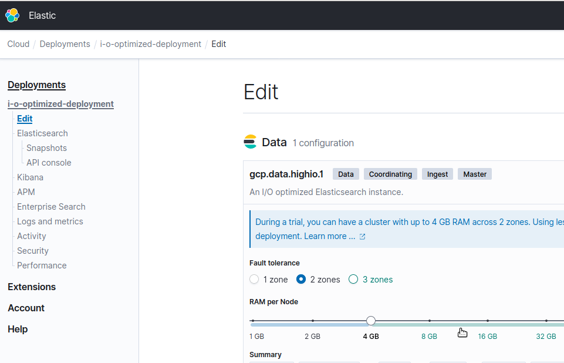
Task: Select the 1 zone fault tolerance option
Action: click(x=254, y=279)
